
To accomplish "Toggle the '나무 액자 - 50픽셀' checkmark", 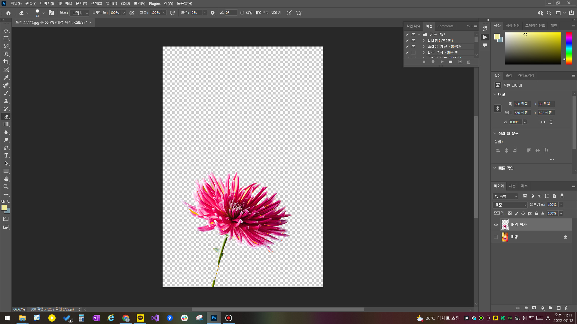I will pyautogui.click(x=407, y=52).
